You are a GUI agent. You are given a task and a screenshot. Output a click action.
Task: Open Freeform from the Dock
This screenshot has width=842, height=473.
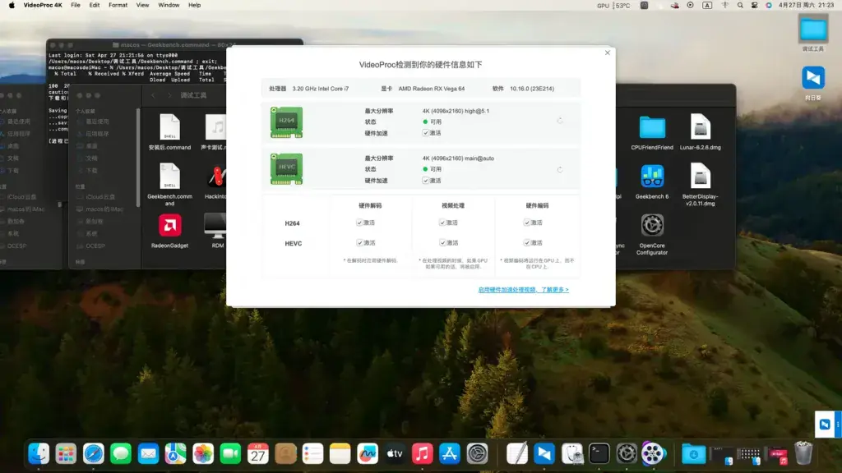click(368, 453)
